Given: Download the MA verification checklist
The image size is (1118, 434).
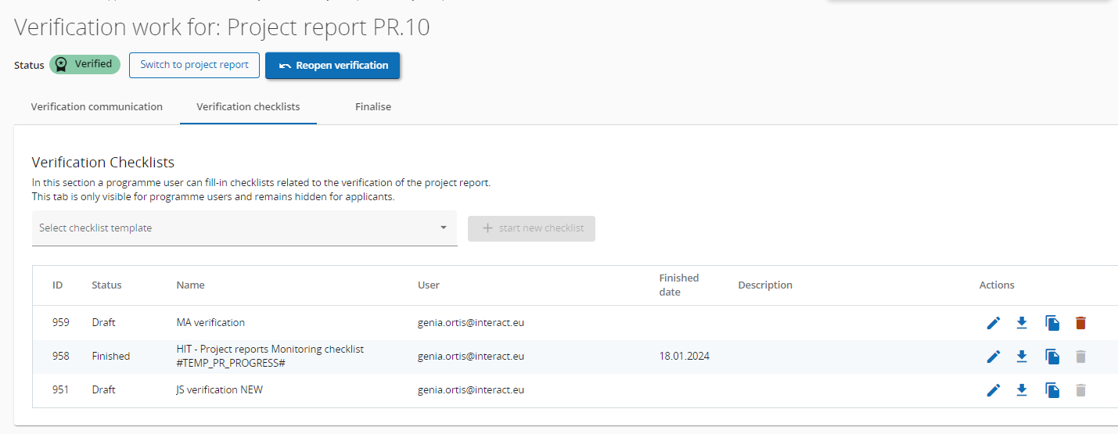Looking at the screenshot, I should pos(1022,323).
